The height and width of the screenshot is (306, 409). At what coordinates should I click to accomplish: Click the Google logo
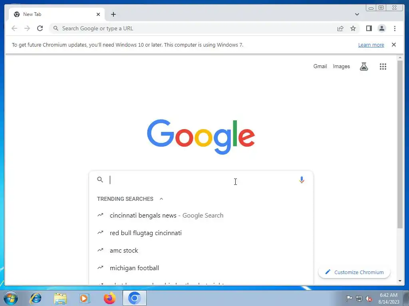click(201, 137)
